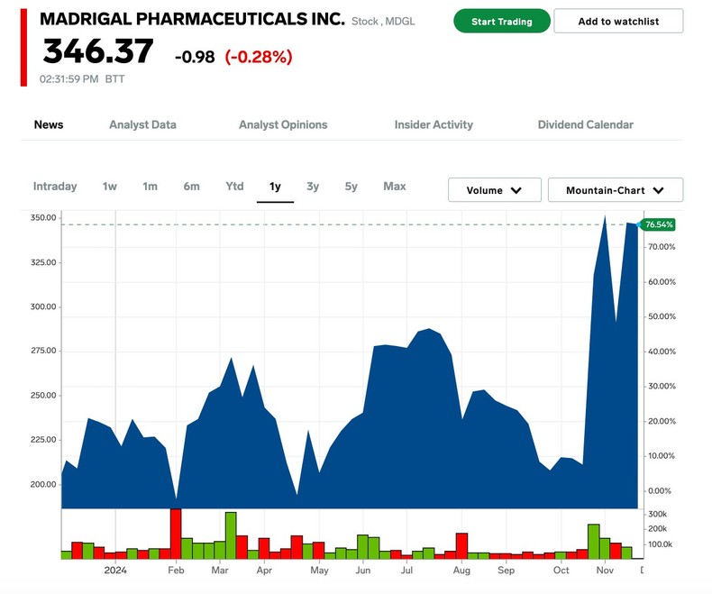712x594 pixels.
Task: Open the Volume dropdown
Action: tap(494, 190)
